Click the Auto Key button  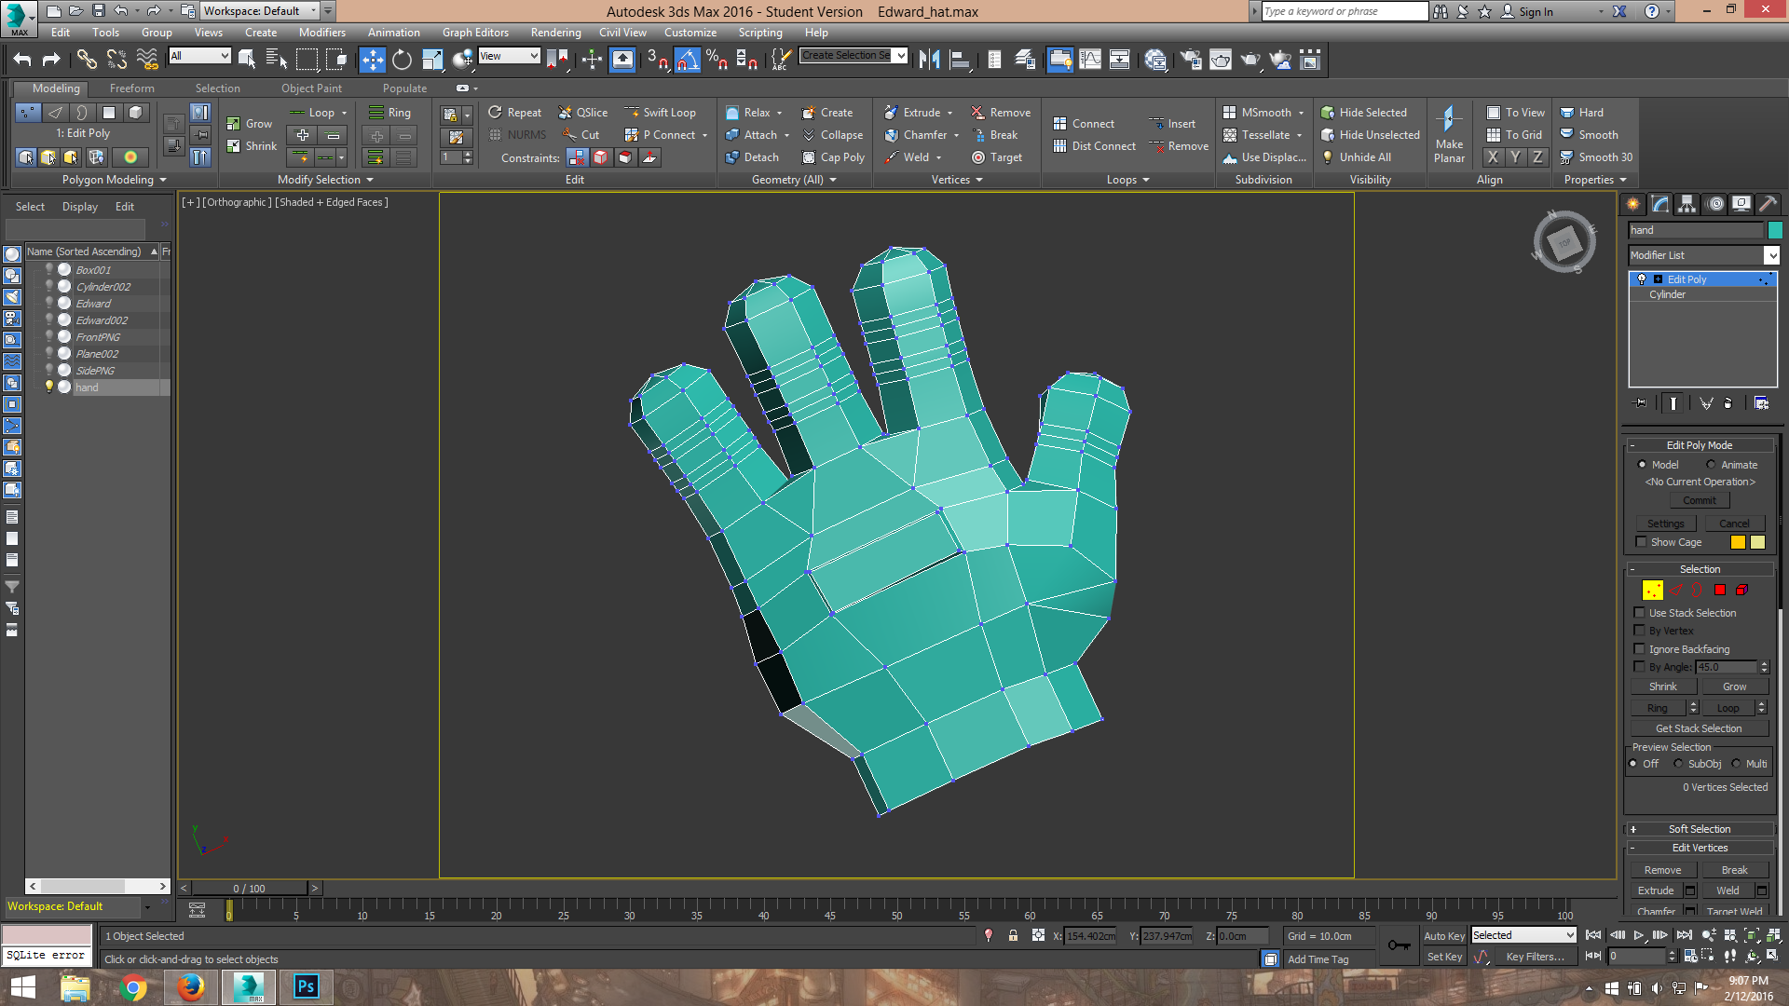(1443, 936)
